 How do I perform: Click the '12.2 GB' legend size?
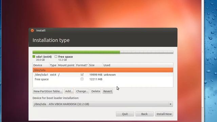point(62,60)
